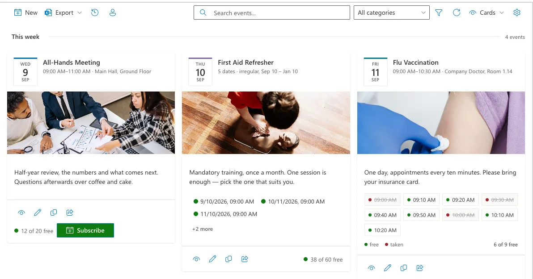Share the Flu Vaccination event

(420, 268)
